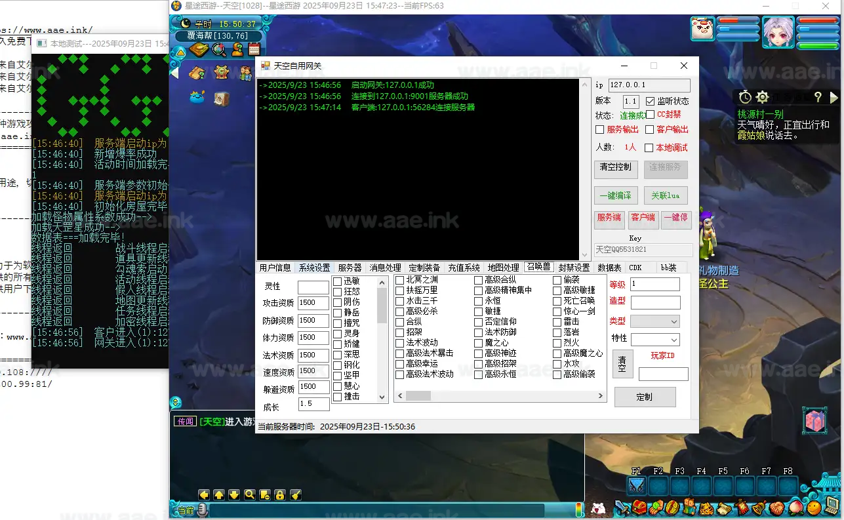Image resolution: width=844 pixels, height=520 pixels.
Task: Click the calendar icon under the game clock
Action: click(x=254, y=49)
